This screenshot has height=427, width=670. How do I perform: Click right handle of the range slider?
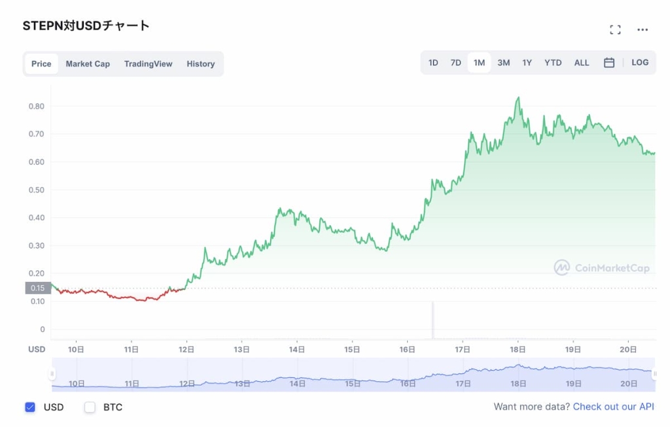pyautogui.click(x=654, y=374)
